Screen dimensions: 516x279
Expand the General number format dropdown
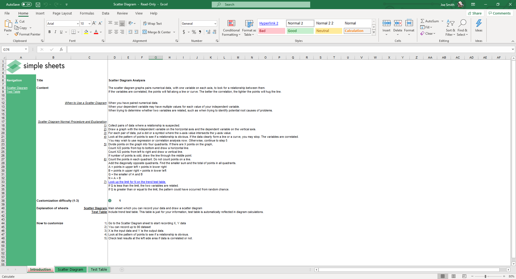(x=215, y=24)
